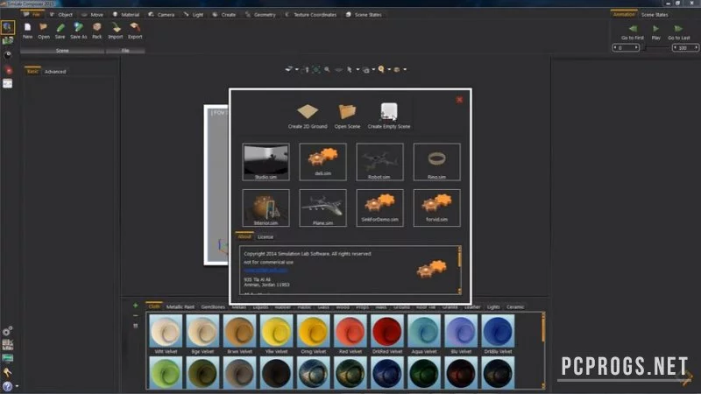This screenshot has width=701, height=394.
Task: Switch to the Advanced panel tab
Action: tap(55, 72)
